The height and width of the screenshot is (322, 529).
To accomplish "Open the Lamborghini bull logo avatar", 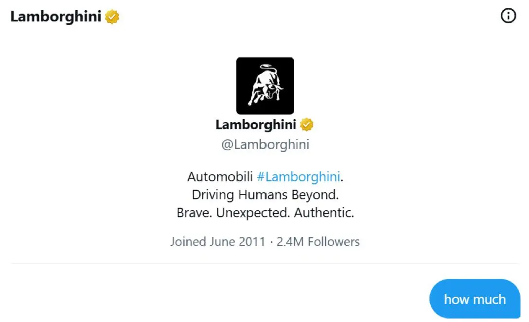I will coord(265,86).
